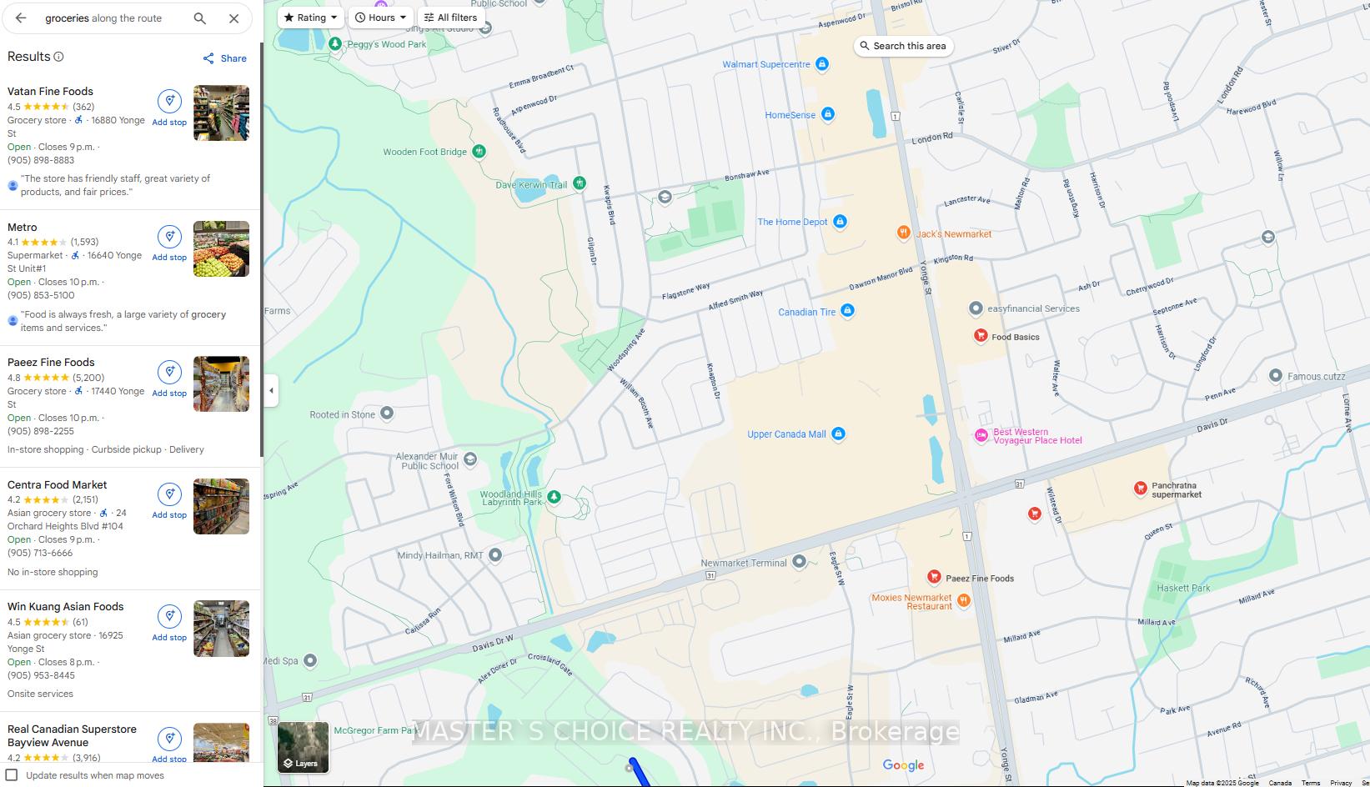Select the Walmart Supercentre map pin
Screen dimensions: 1370x787
coord(821,64)
